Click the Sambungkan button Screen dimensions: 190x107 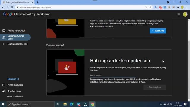point(155,87)
